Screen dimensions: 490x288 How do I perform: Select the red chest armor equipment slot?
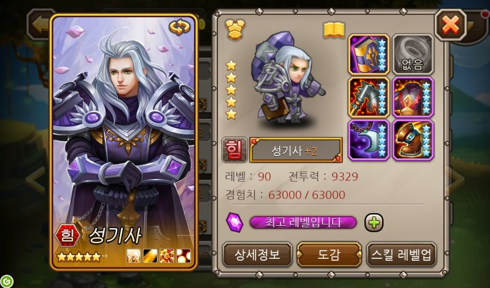tap(413, 98)
